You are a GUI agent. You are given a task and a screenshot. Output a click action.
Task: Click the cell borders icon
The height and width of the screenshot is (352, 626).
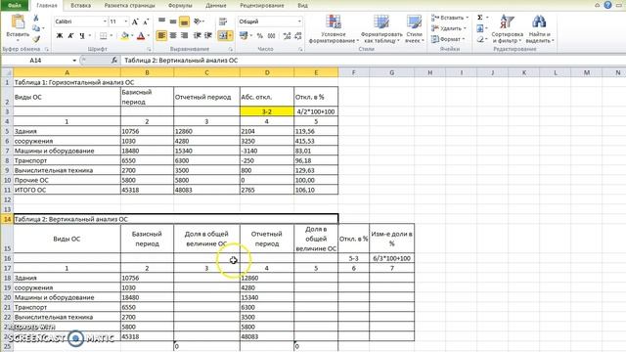pyautogui.click(x=103, y=36)
